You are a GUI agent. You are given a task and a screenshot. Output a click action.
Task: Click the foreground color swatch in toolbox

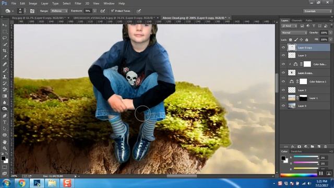point(3,158)
